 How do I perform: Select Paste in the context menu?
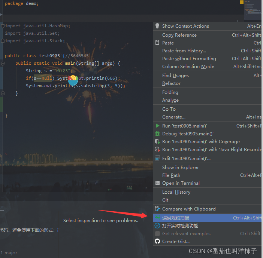(207, 43)
